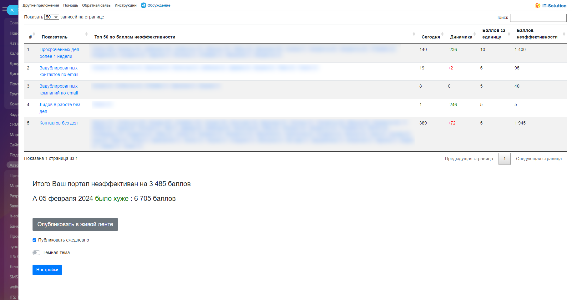
Task: Open the records-per-page dropdown showing 50
Action: click(x=52, y=17)
